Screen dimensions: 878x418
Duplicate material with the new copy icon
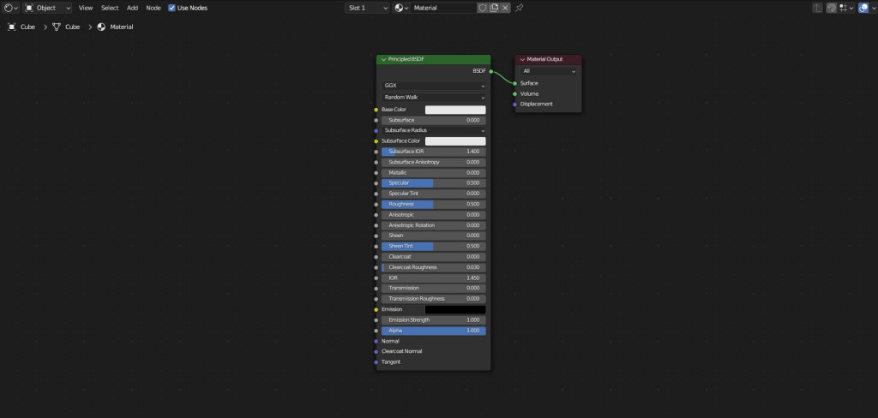point(494,8)
